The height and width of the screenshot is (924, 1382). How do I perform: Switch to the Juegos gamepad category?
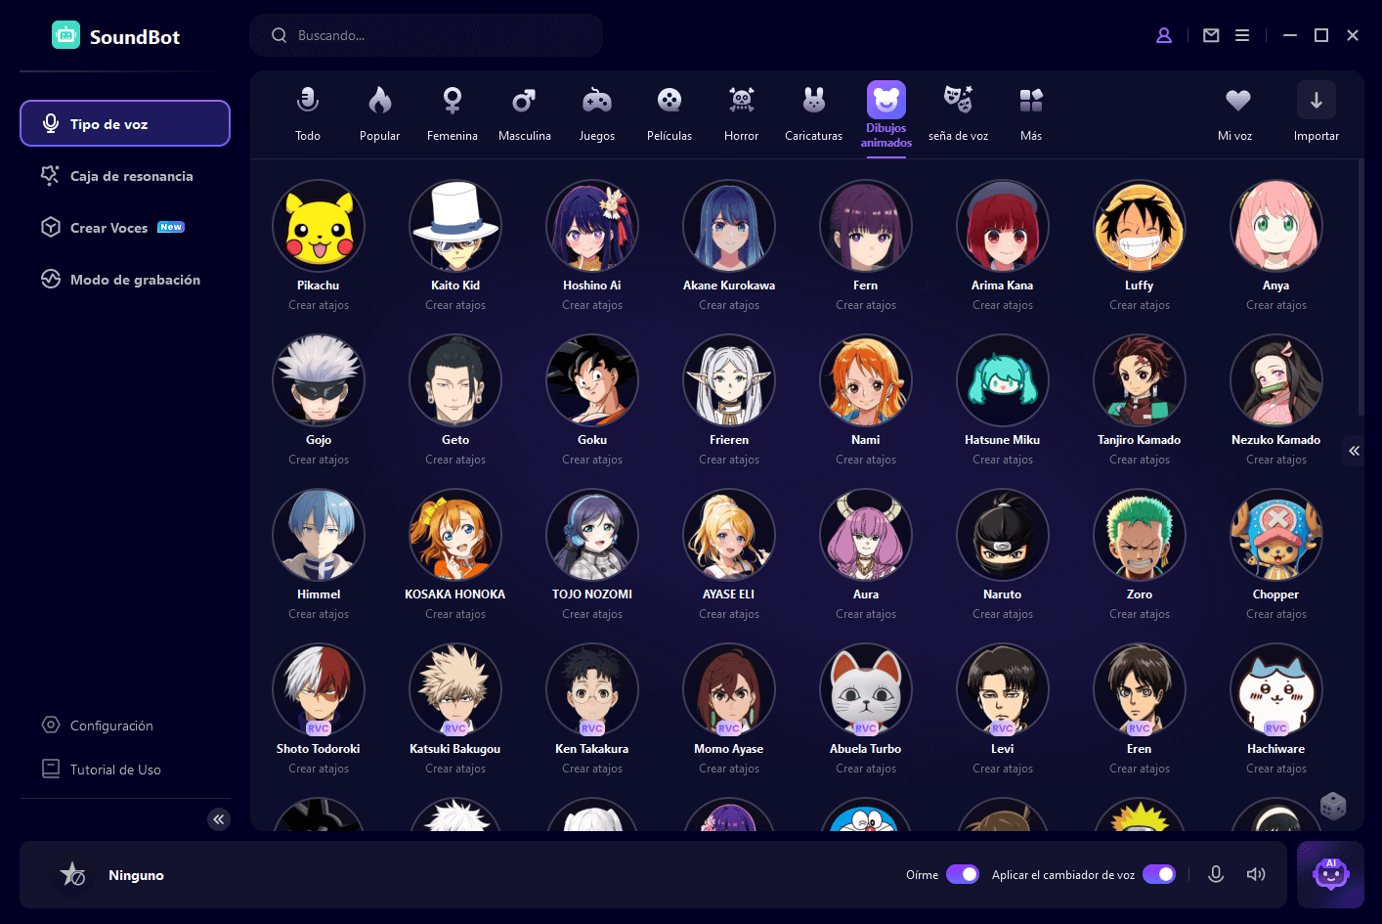(597, 112)
